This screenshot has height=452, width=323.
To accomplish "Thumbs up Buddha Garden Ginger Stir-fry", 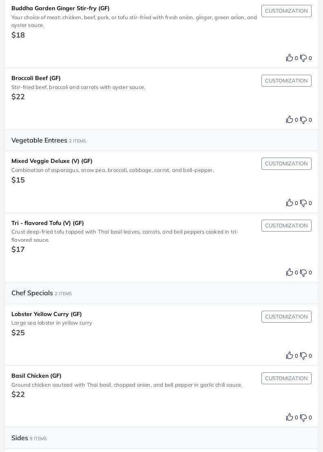I will pos(290,58).
